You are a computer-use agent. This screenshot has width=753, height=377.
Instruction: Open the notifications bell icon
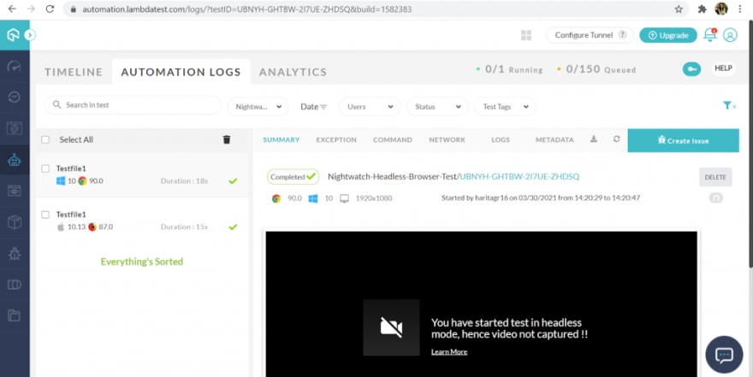709,34
